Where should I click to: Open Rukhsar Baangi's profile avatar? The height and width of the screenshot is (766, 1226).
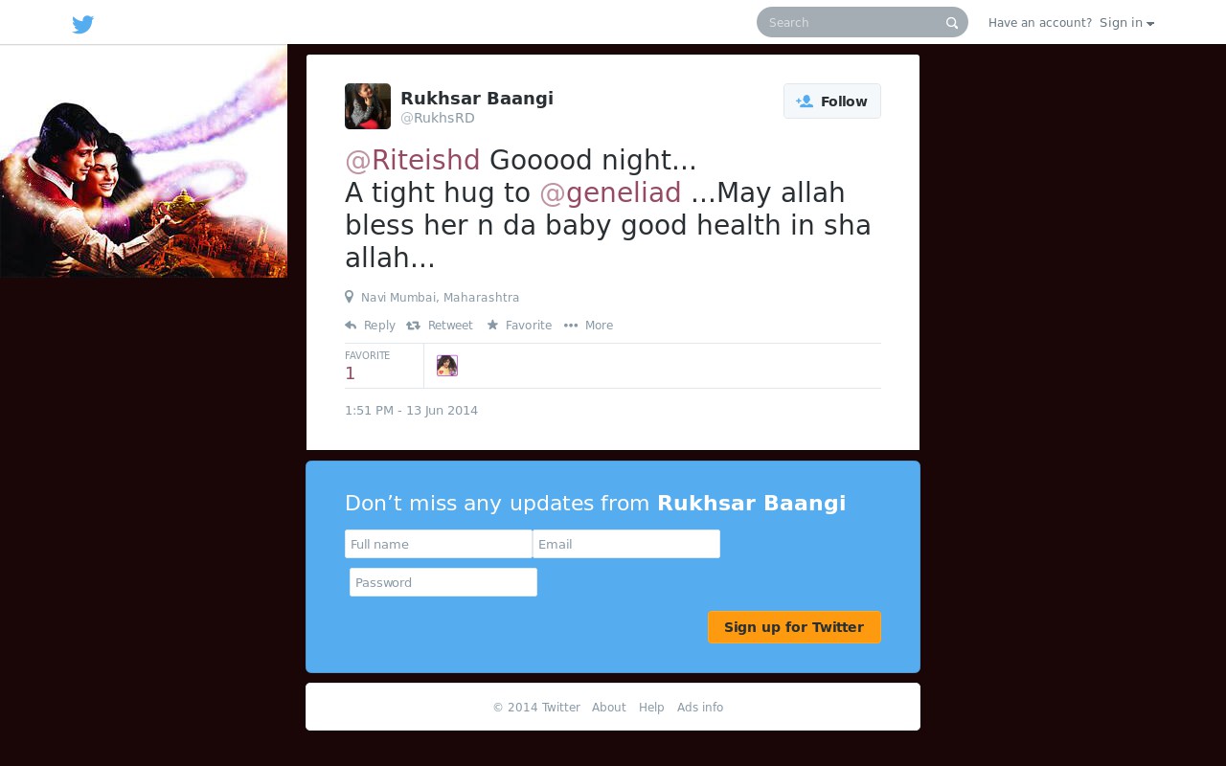pos(368,106)
